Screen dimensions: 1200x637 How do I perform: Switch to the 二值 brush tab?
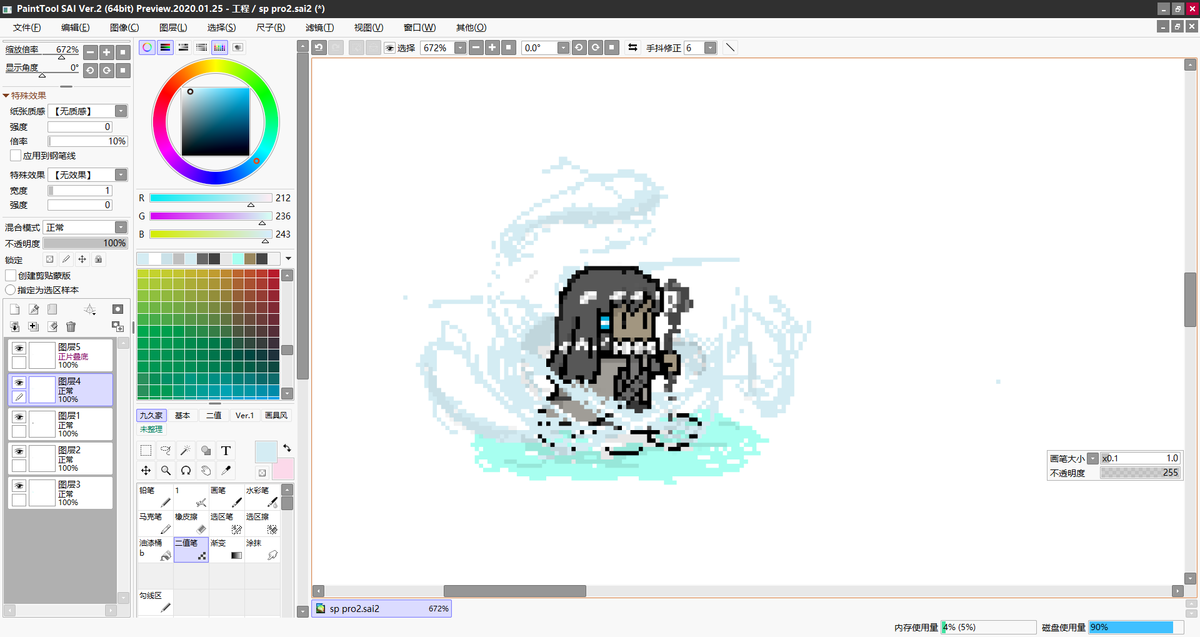coord(214,416)
